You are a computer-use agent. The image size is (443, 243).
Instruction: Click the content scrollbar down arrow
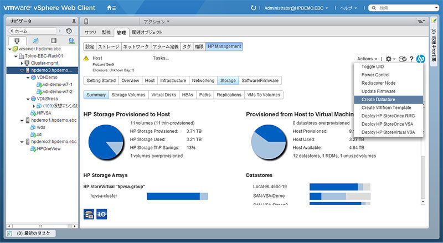(x=423, y=201)
